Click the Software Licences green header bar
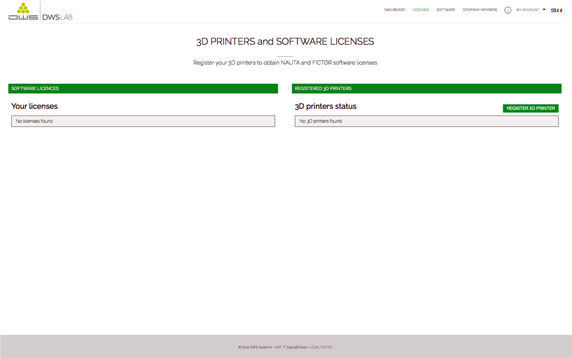572x358 pixels. (143, 89)
